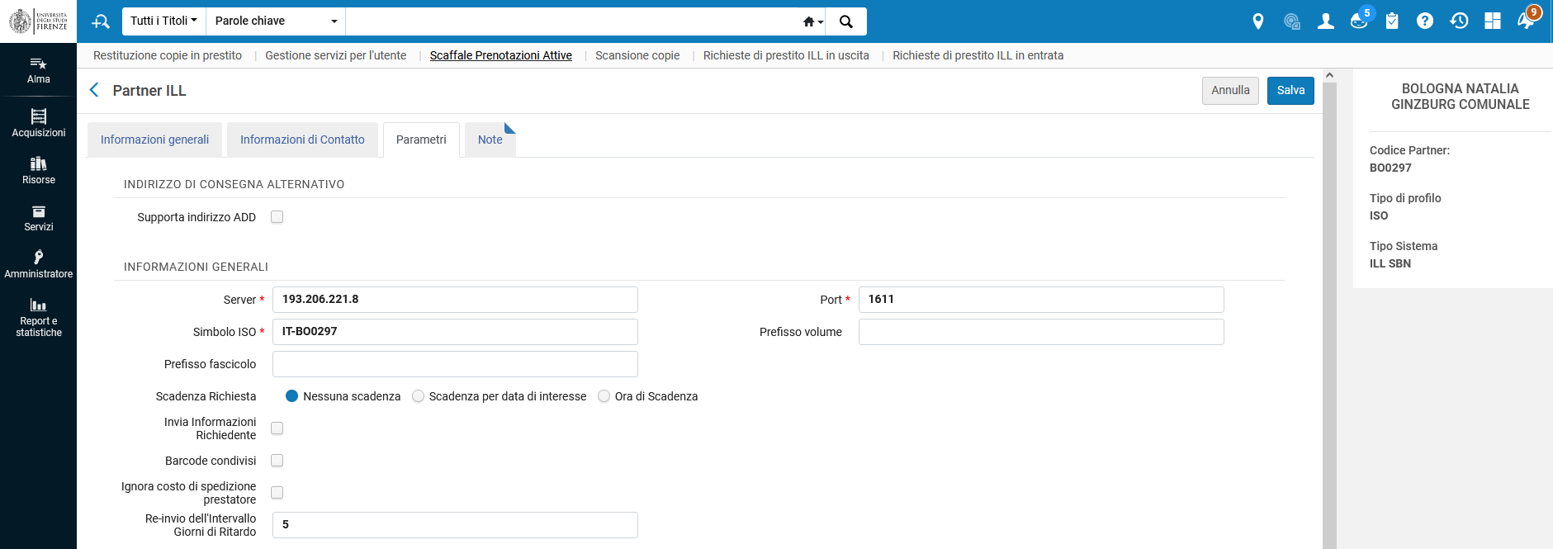Image resolution: width=1553 pixels, height=549 pixels.
Task: Click the Salva button
Action: click(1290, 91)
